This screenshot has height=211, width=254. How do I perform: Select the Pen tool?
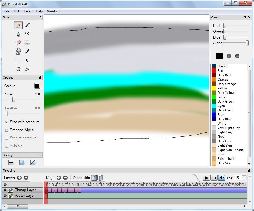tap(18, 34)
